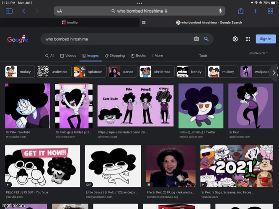Show the tab overview grid
This screenshot has width=279, height=209.
point(270,11)
